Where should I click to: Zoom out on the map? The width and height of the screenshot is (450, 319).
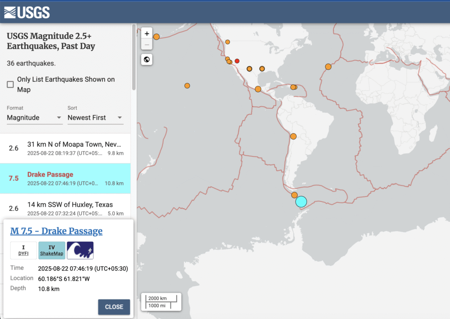pos(147,44)
